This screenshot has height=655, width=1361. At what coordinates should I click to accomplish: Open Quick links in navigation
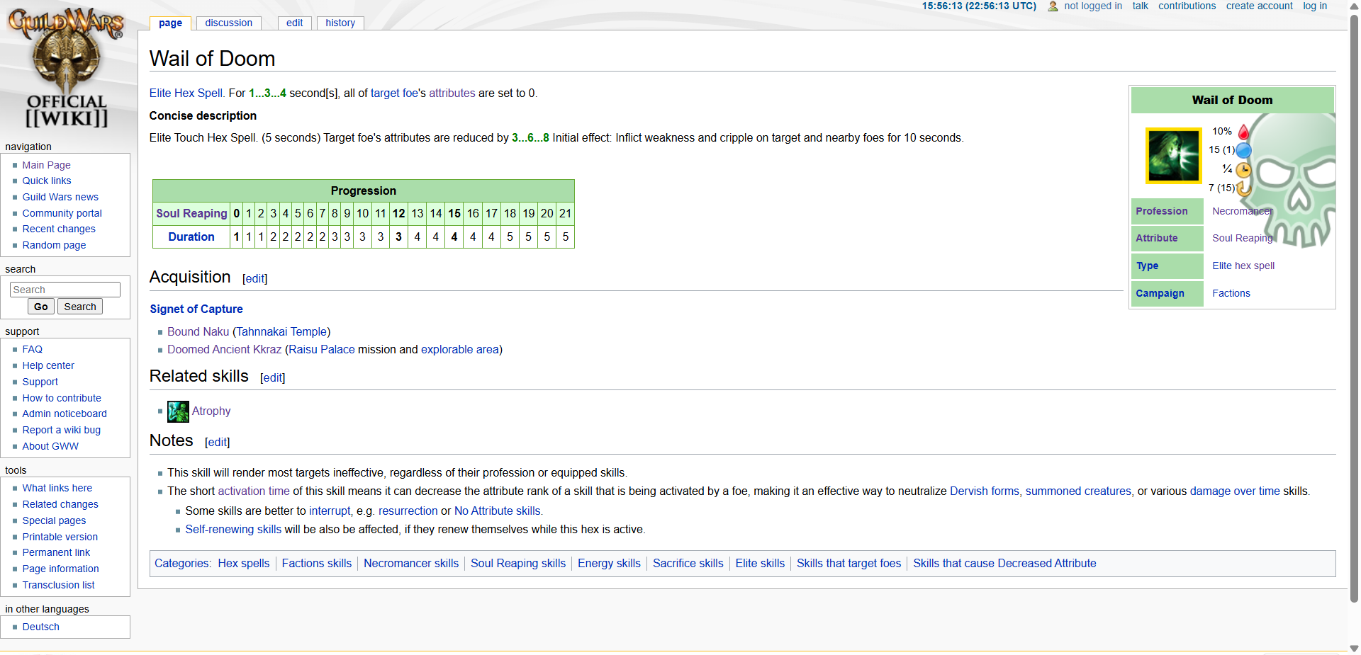[47, 181]
